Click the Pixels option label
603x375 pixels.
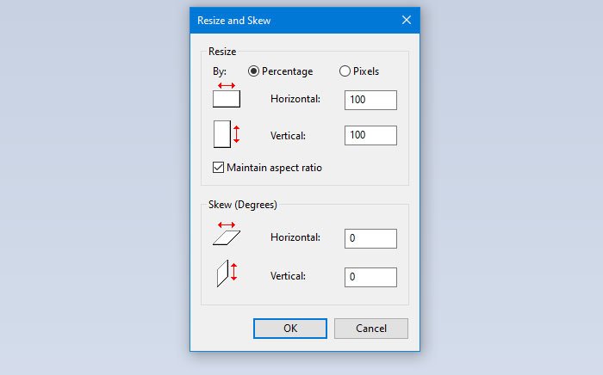366,71
